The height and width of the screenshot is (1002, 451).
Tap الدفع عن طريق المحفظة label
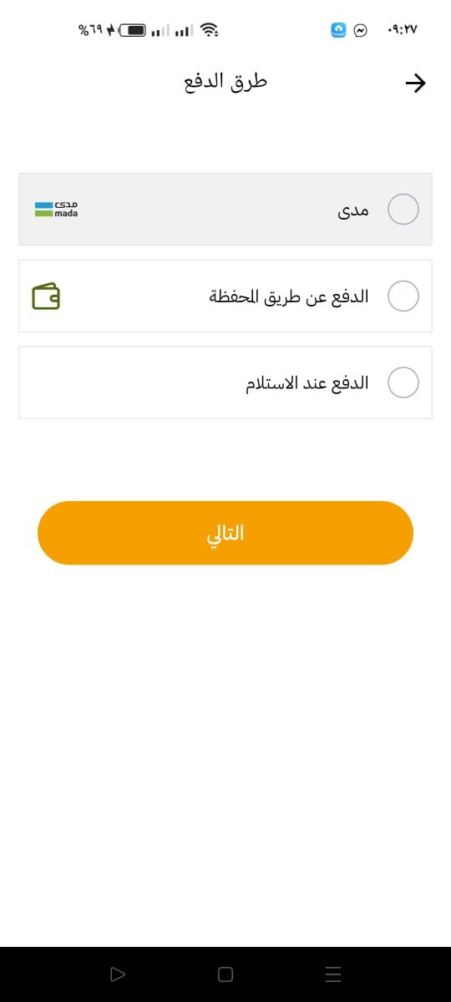(289, 296)
